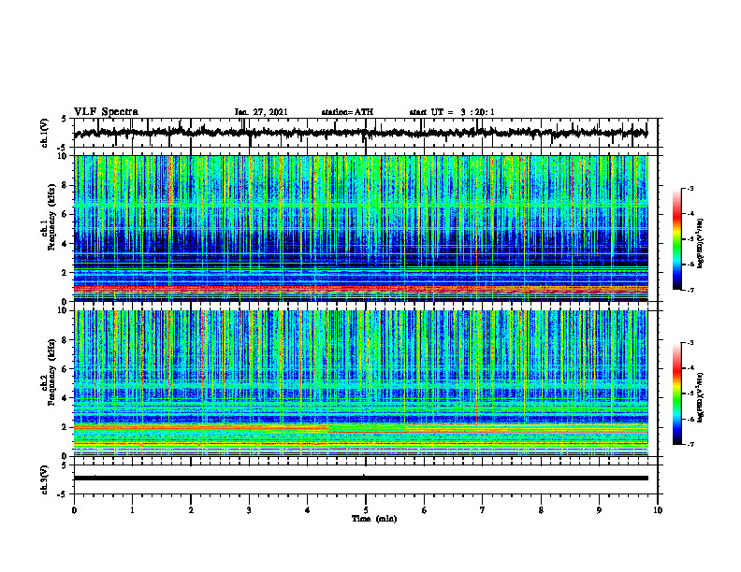Click time-axis tick label '9'
This screenshot has height=572, width=741.
coord(599,510)
